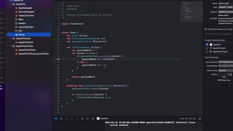Click 'incorrectMovesRemaing -= 1' line

(x=94, y=98)
